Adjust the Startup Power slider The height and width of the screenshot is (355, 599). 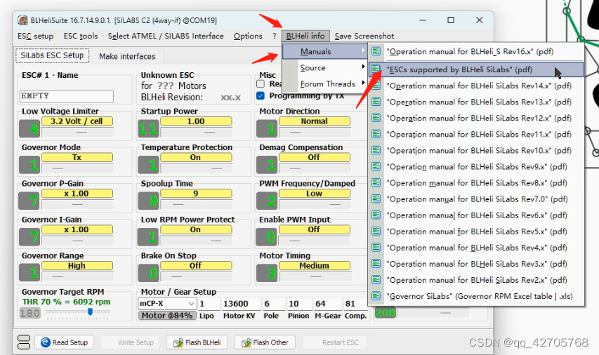[x=197, y=132]
